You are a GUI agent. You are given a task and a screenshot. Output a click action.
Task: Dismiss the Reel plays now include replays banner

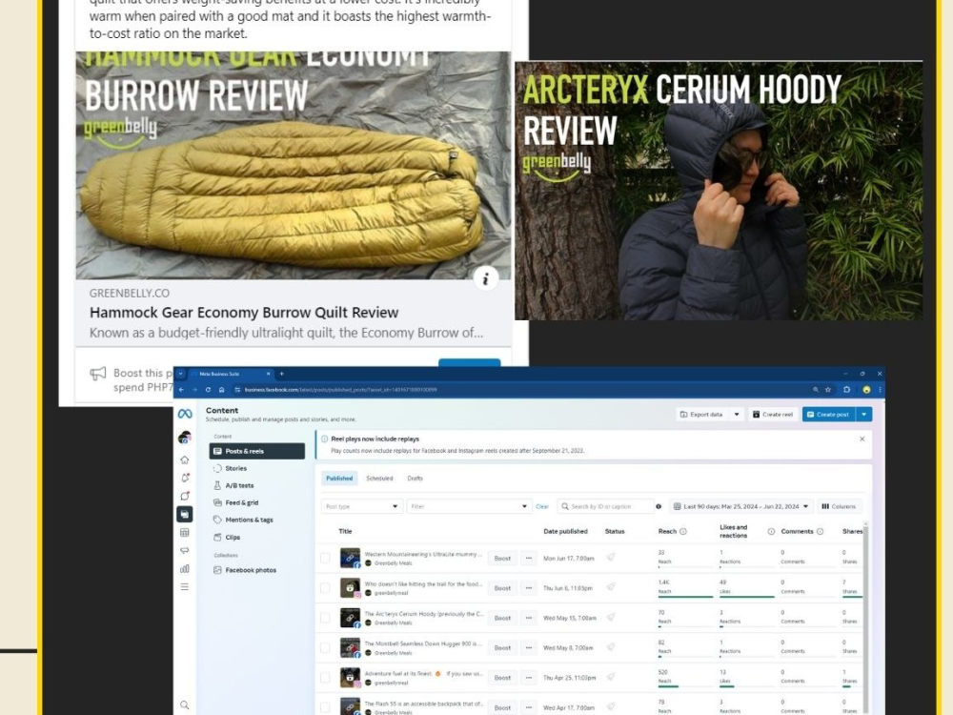click(x=862, y=439)
